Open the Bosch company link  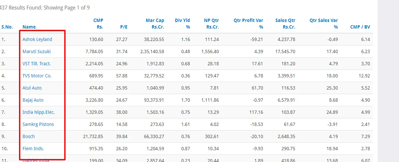[x=29, y=136]
